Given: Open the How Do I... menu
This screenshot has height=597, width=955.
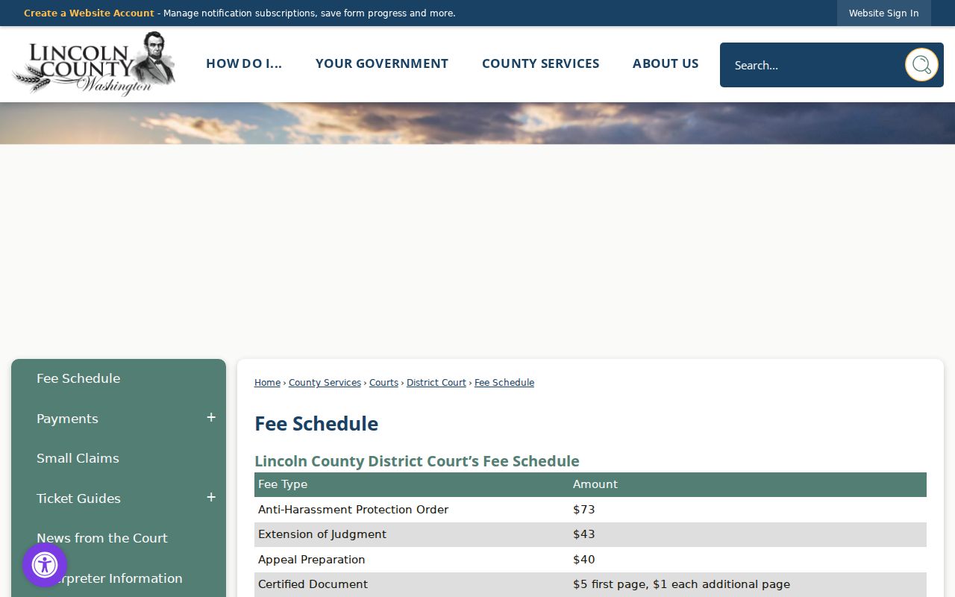Looking at the screenshot, I should click(x=244, y=63).
